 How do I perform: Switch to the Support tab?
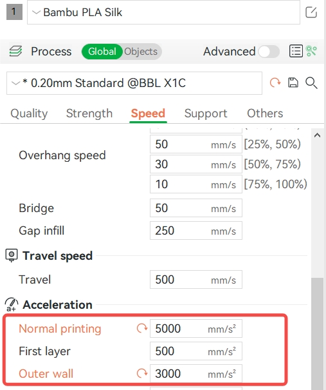206,113
